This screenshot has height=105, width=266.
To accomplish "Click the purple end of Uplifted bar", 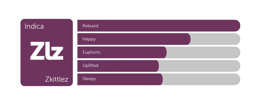I will tap(156, 66).
